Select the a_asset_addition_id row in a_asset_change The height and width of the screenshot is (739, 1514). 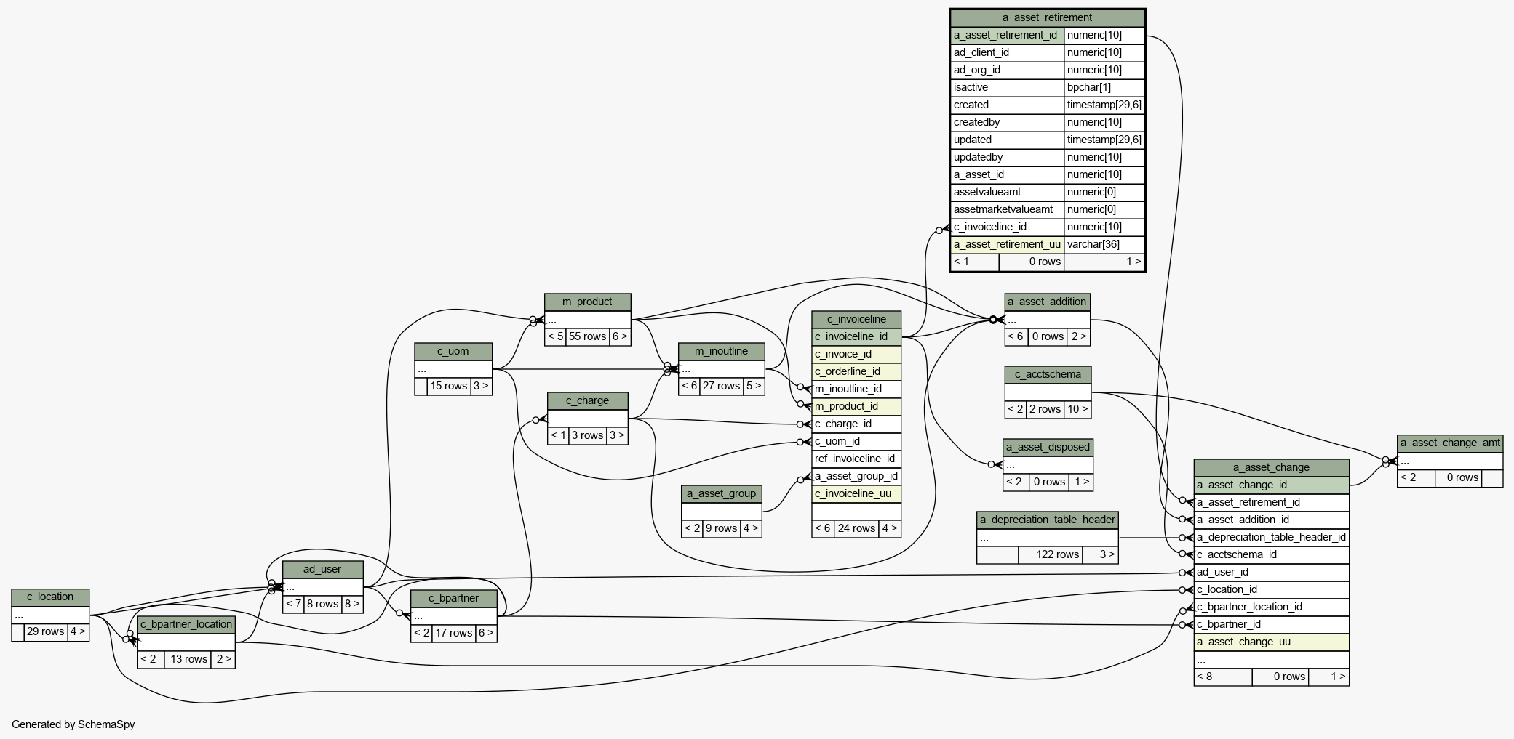tap(1270, 520)
